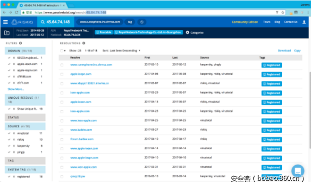
Task: Open Resolutions info icon
Action: click(x=84, y=43)
